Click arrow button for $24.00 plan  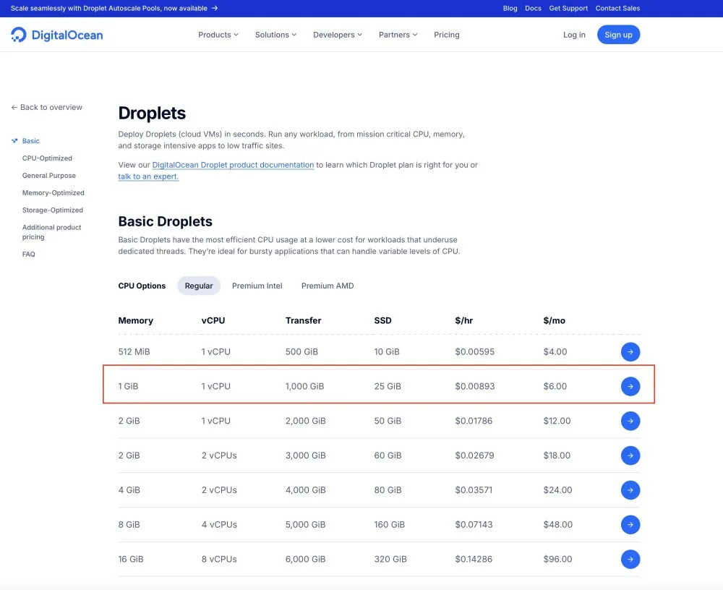pos(630,490)
